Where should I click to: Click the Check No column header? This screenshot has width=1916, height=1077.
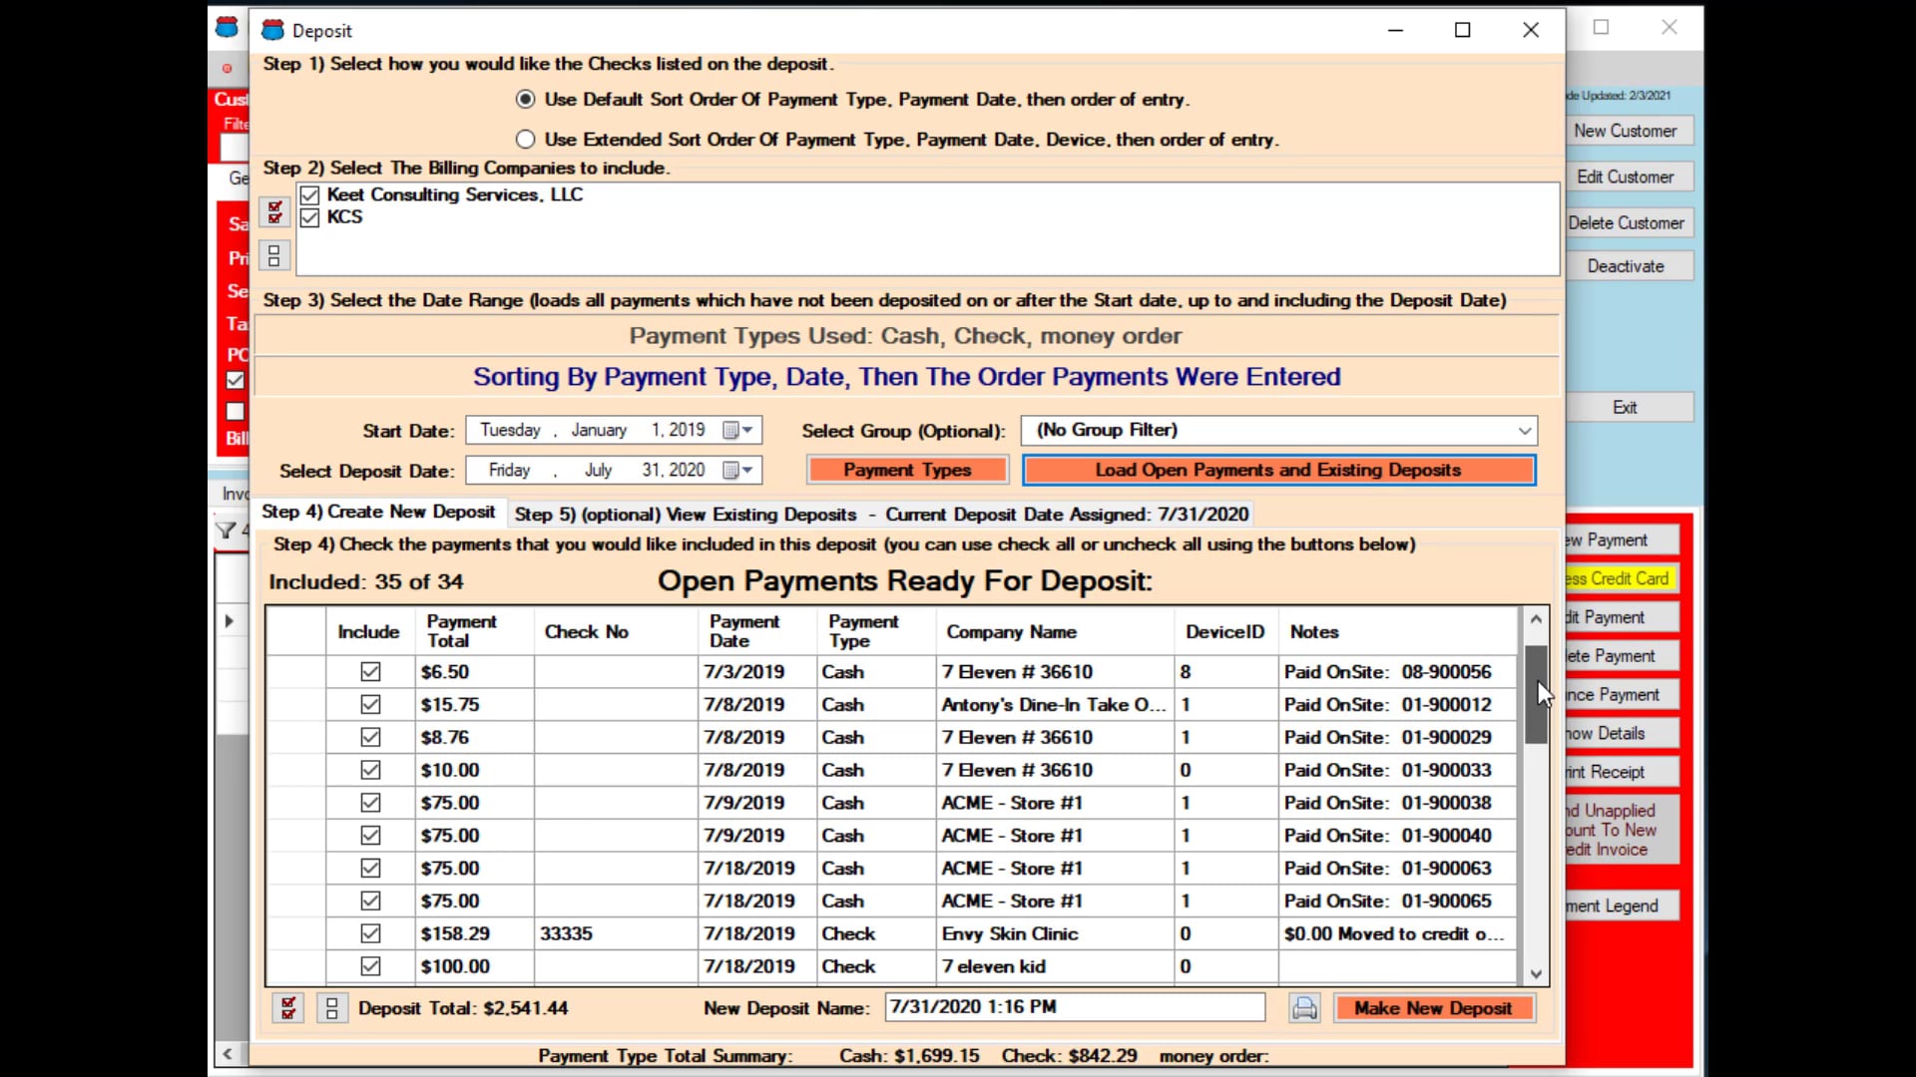616,631
